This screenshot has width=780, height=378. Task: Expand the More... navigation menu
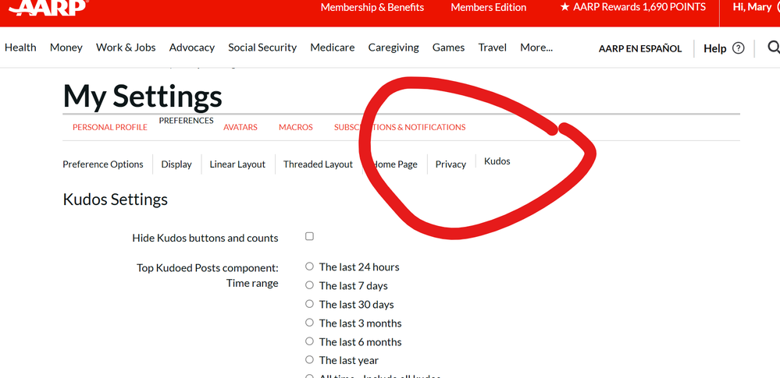536,48
